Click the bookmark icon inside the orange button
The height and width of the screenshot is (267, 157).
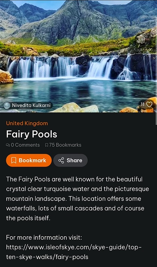[x=13, y=160]
